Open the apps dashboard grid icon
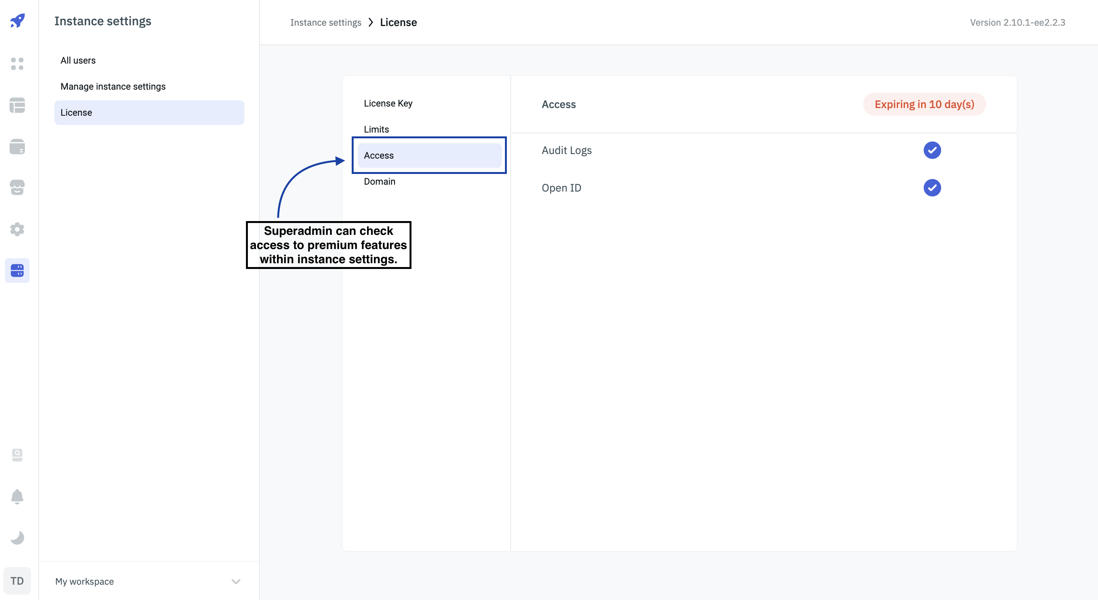 click(x=17, y=64)
